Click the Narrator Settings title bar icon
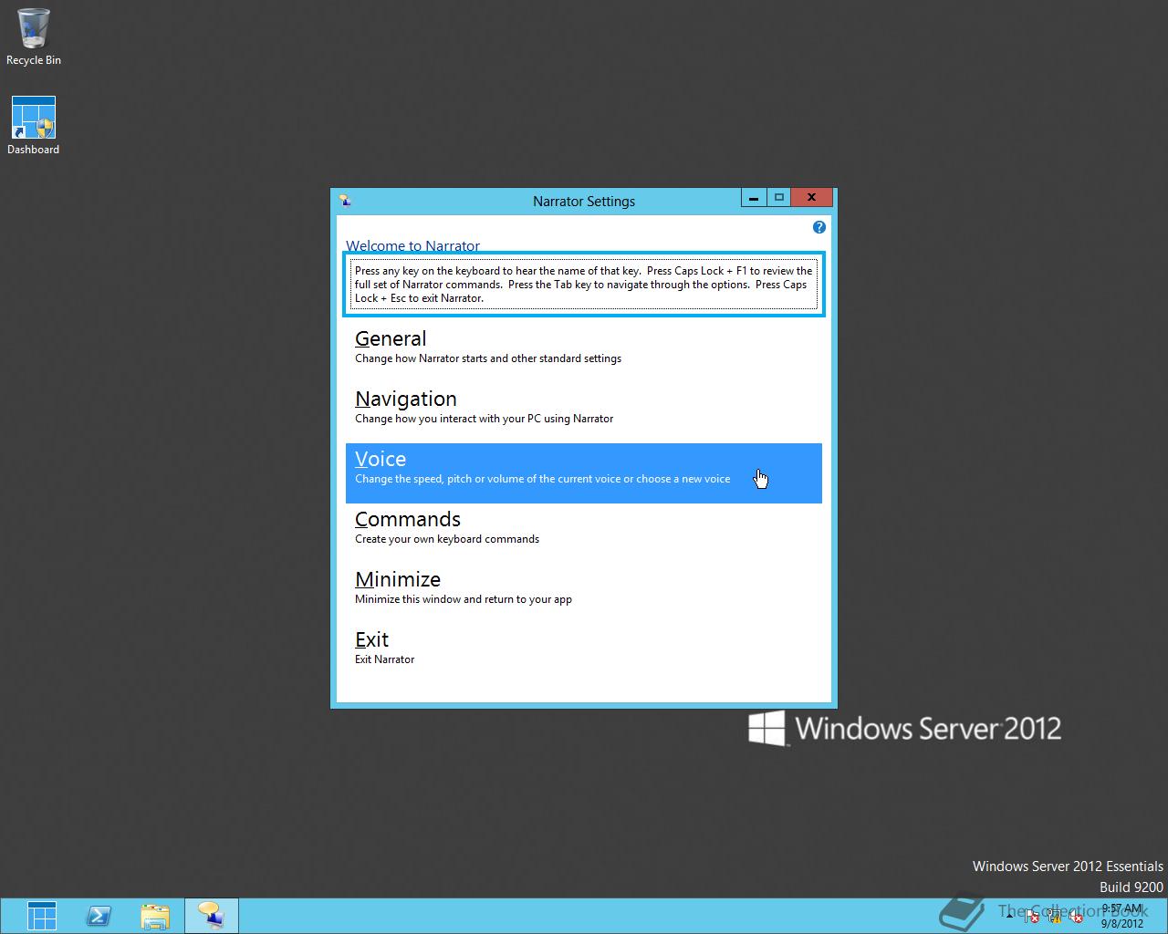 tap(345, 201)
